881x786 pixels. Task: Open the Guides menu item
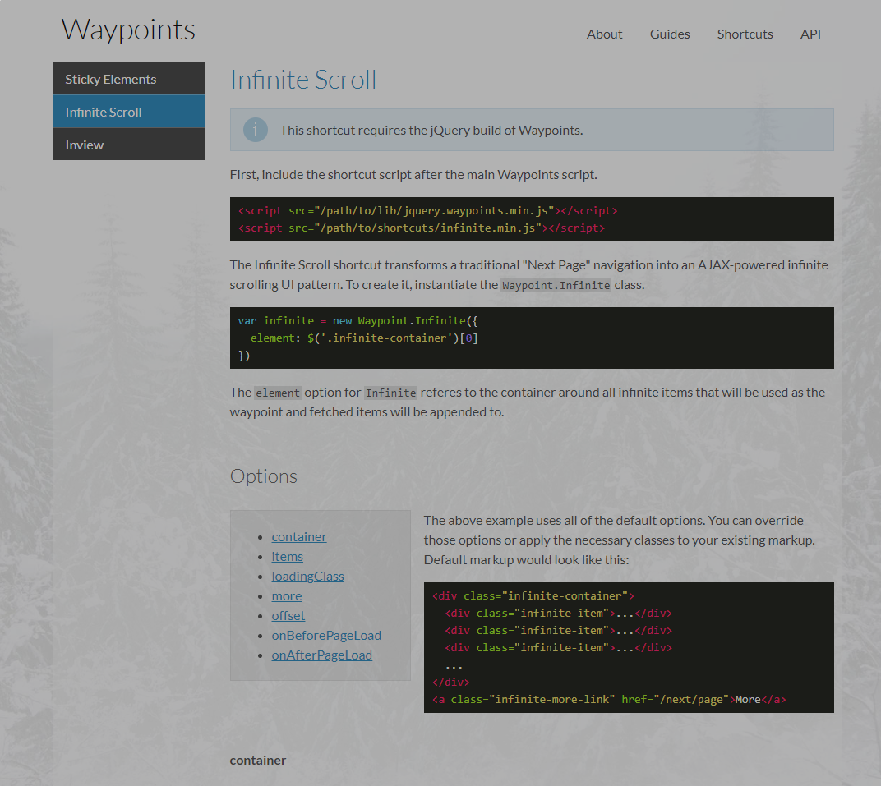point(670,34)
